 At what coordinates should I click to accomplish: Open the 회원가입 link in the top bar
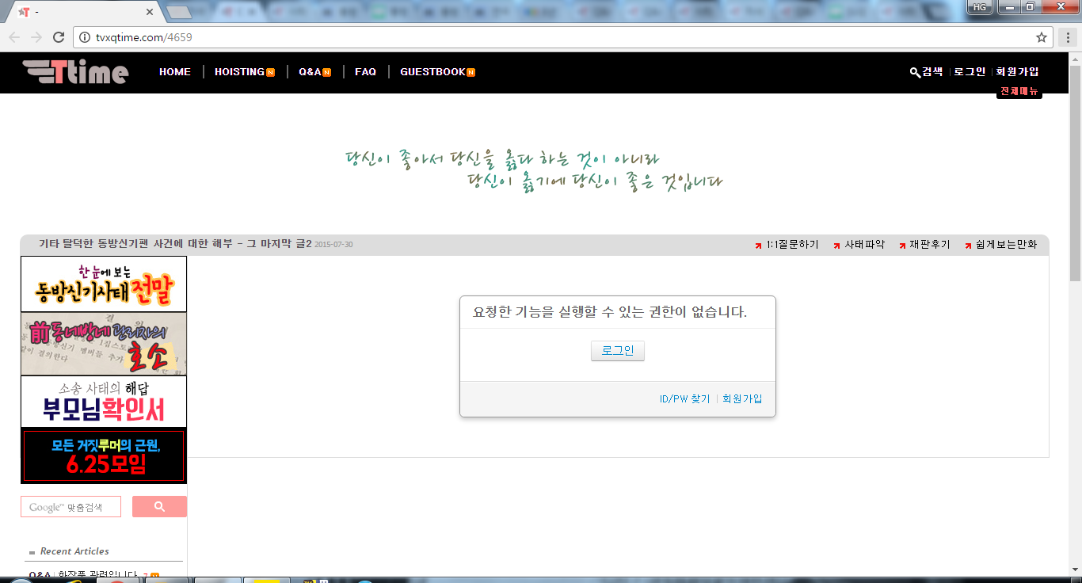(x=1019, y=71)
